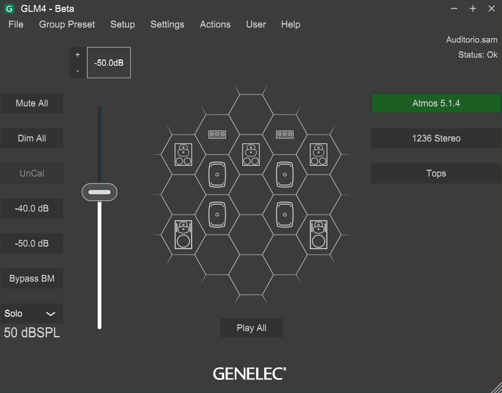Open the Actions menu
The width and height of the screenshot is (502, 393).
click(x=215, y=24)
